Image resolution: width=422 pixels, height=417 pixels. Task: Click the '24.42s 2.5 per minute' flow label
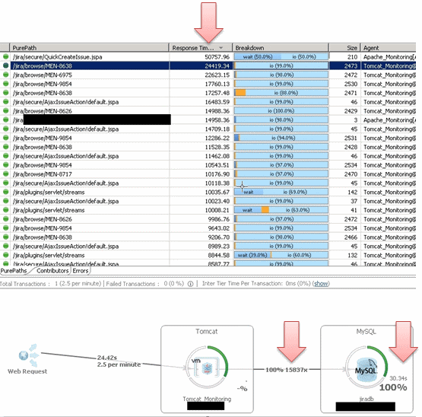pyautogui.click(x=119, y=361)
